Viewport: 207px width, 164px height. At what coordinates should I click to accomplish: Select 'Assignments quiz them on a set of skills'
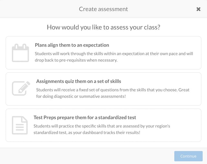tap(79, 81)
